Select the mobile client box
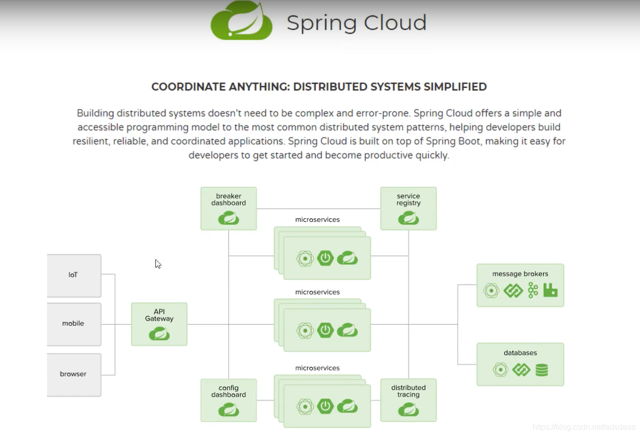Screen dimensions: 640x436 click(x=74, y=324)
